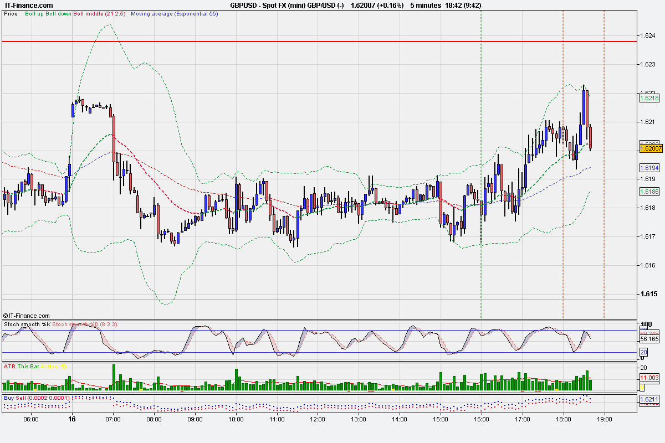Screen dimensions: 665x443
Task: Click 'Sell (0.0002 0.0001)' label
Action: (x=43, y=398)
